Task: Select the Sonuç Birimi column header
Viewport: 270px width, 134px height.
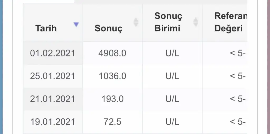Action: 168,22
